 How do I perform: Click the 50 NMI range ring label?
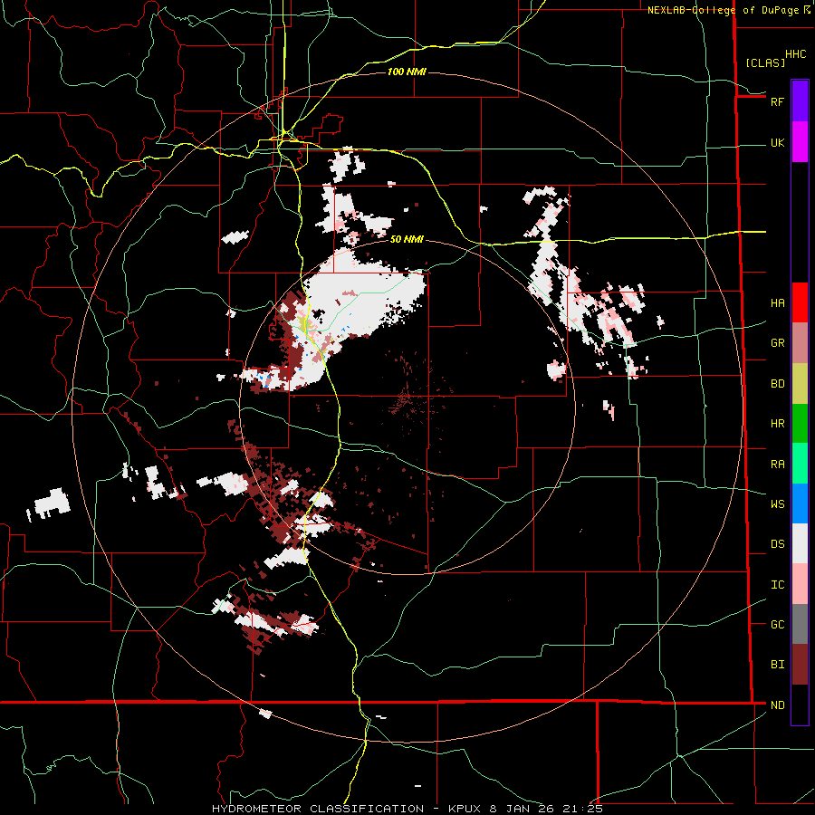point(407,239)
